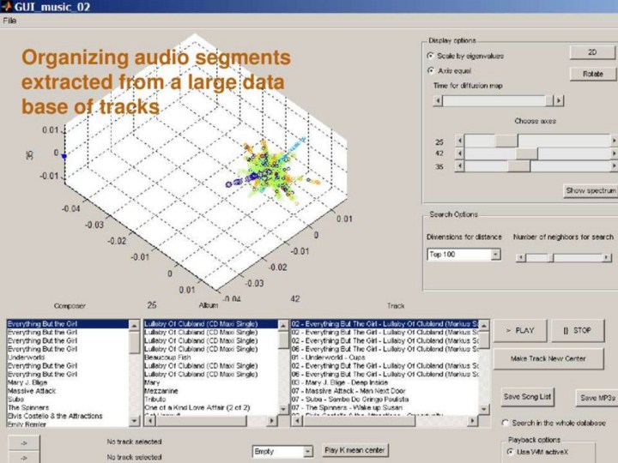Image resolution: width=618 pixels, height=463 pixels.
Task: Enable Scale by eigenvalues option
Action: [x=431, y=56]
